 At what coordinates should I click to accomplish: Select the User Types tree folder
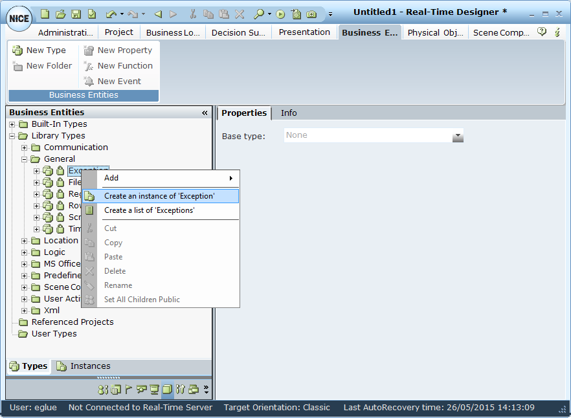(x=54, y=334)
